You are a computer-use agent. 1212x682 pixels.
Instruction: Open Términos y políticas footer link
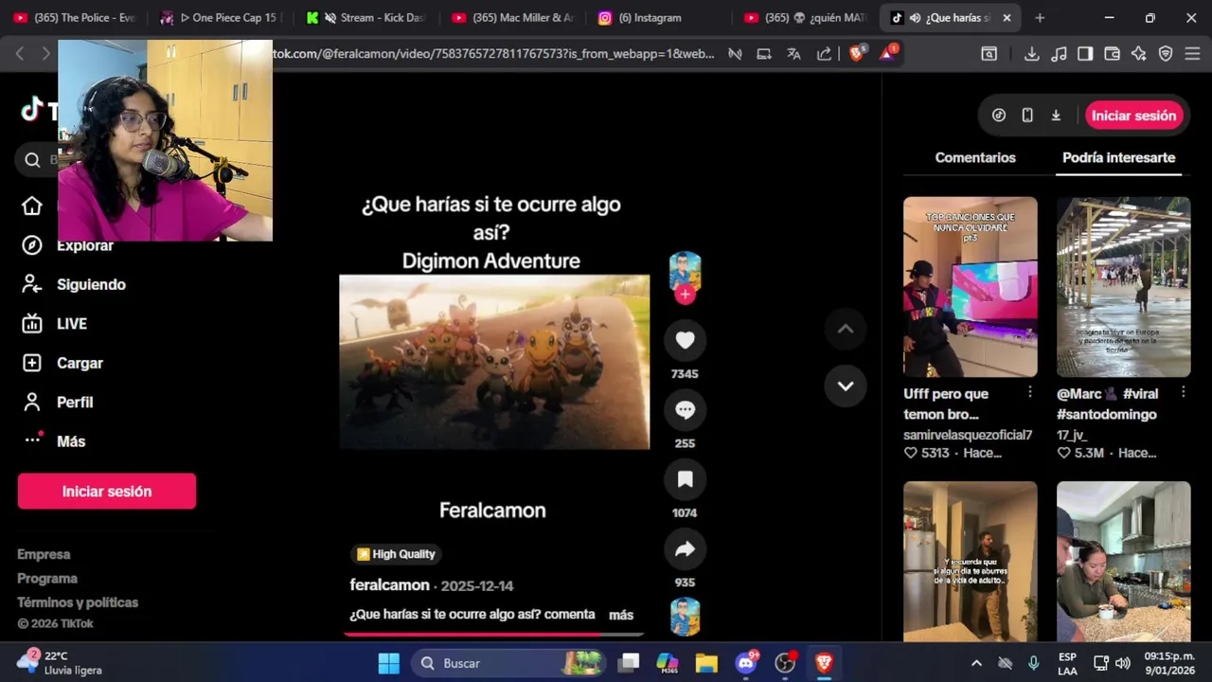point(78,602)
